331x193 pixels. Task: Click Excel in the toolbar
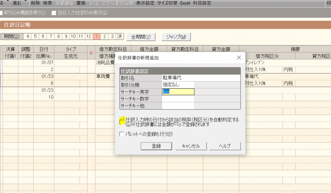pos(185,3)
